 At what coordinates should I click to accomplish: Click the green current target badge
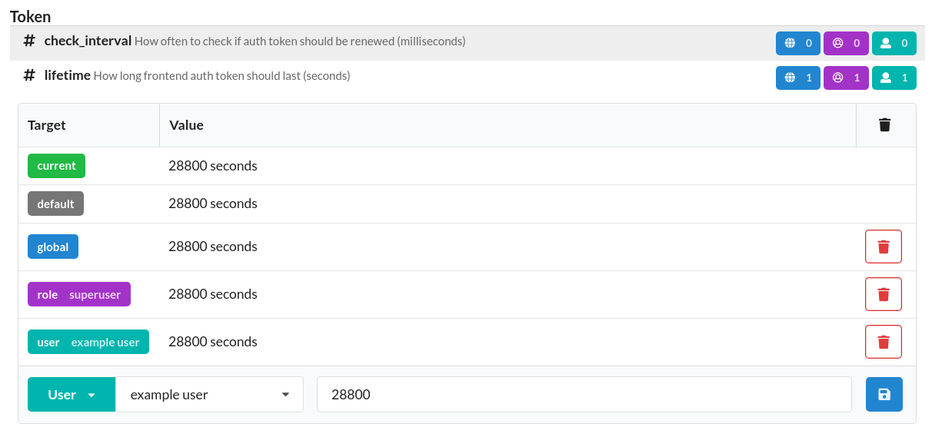(x=56, y=166)
